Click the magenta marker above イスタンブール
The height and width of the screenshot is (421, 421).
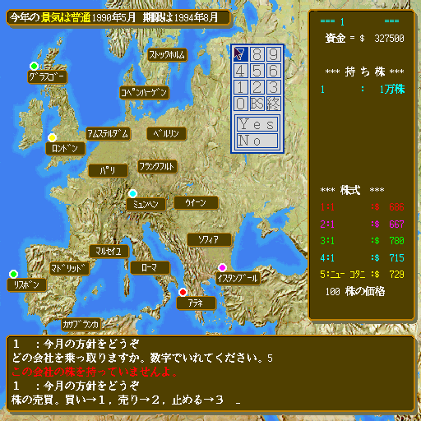(x=222, y=267)
